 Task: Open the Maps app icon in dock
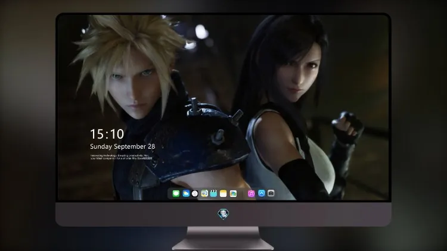204,193
